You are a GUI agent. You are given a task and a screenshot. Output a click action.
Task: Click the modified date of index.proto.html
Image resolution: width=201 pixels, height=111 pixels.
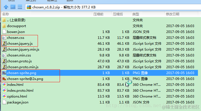pyautogui.click(x=180, y=91)
